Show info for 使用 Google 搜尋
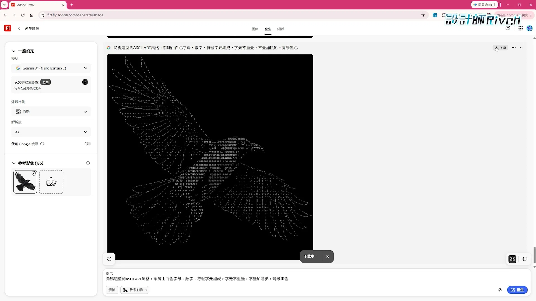The height and width of the screenshot is (301, 536). click(x=42, y=144)
